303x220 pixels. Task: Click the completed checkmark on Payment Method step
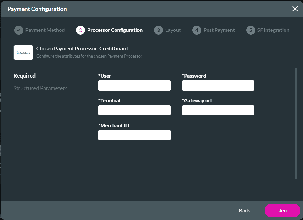pyautogui.click(x=18, y=30)
